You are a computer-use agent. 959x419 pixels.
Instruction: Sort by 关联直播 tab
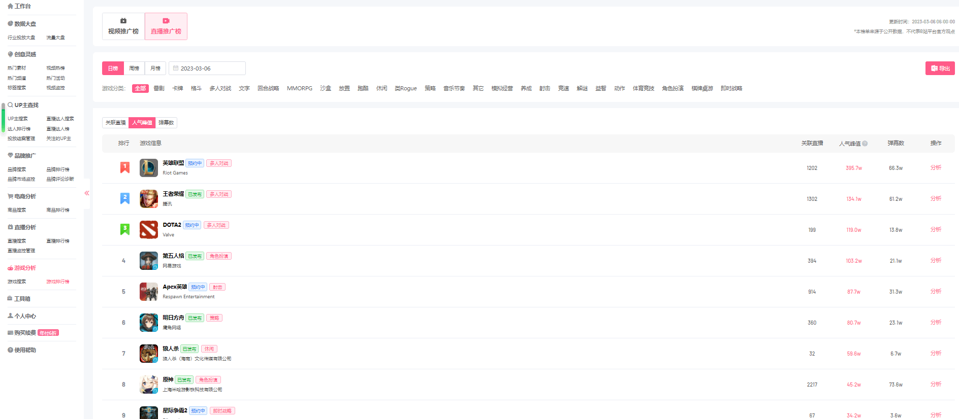point(115,122)
